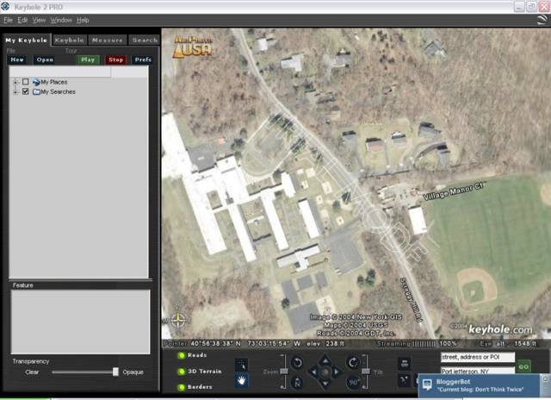This screenshot has width=551, height=400.
Task: Expand the My Places tree node
Action: [x=15, y=82]
